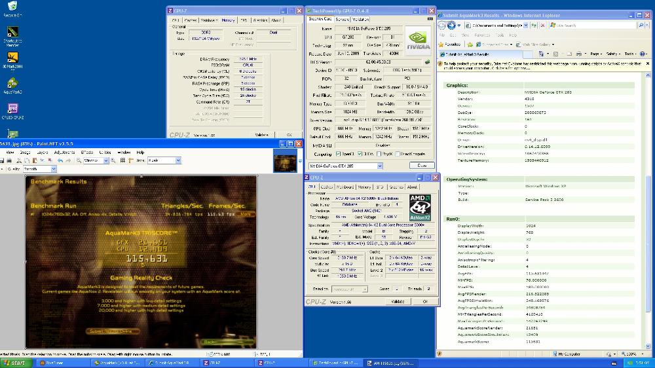Screen dimensions: 655x368
Task: Open SPD tab in front CPU-Z window
Action: click(x=380, y=187)
